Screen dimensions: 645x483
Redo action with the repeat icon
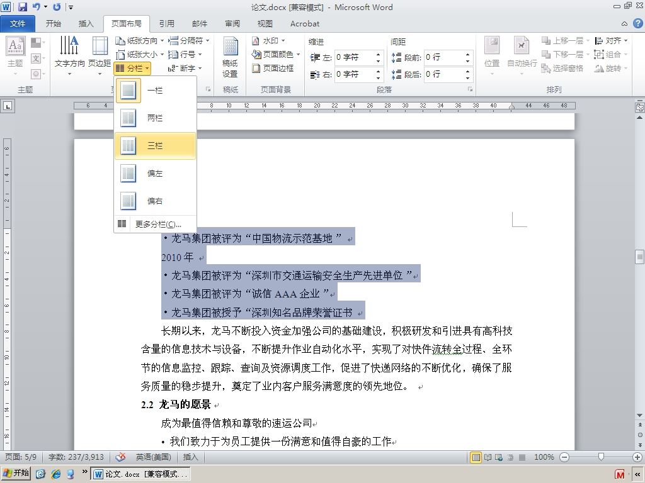click(56, 6)
